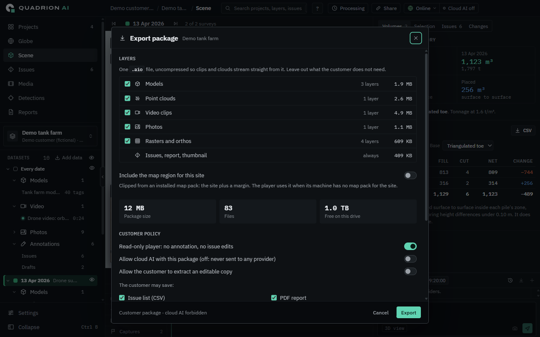Click the help question mark button
This screenshot has height=337, width=540.
(317, 8)
